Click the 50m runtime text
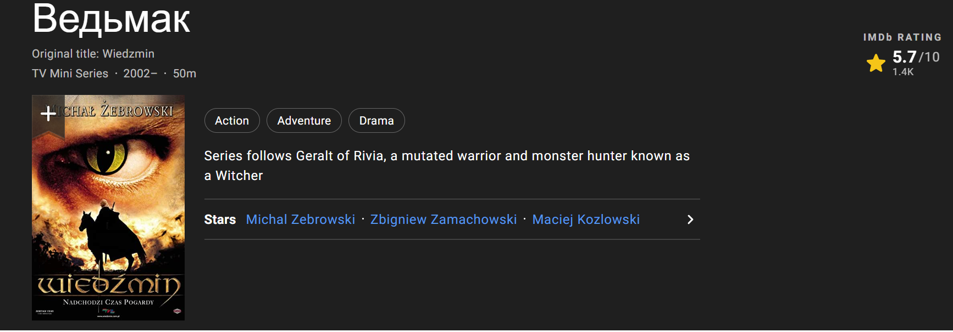 (x=185, y=74)
